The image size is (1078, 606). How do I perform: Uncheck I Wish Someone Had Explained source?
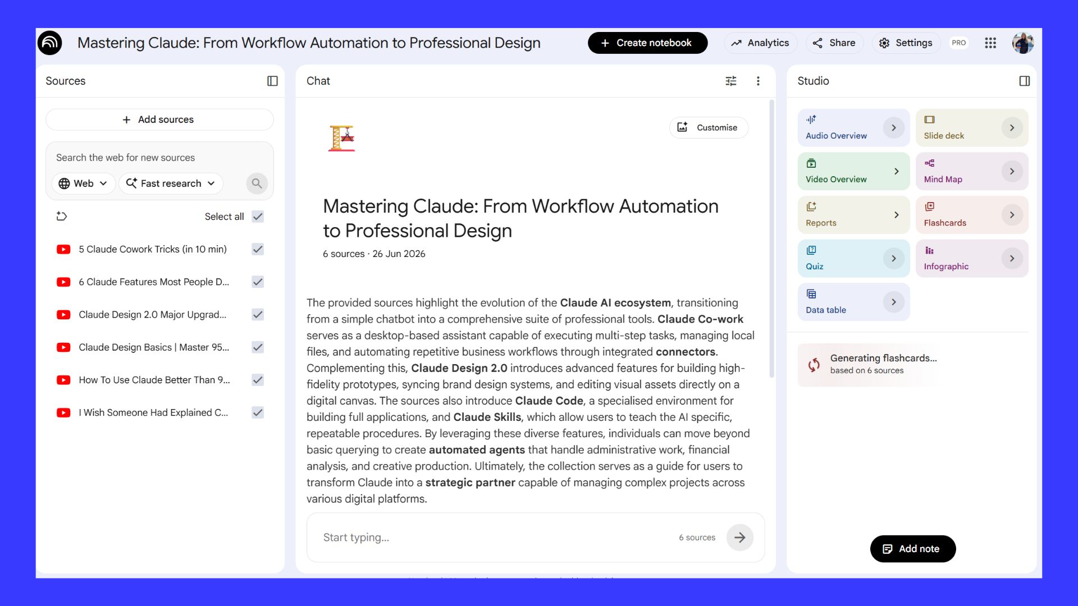[x=258, y=412]
